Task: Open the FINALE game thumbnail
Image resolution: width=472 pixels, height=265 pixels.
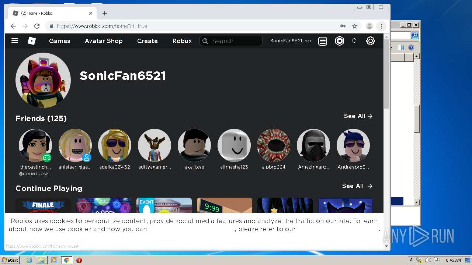Action: click(43, 205)
